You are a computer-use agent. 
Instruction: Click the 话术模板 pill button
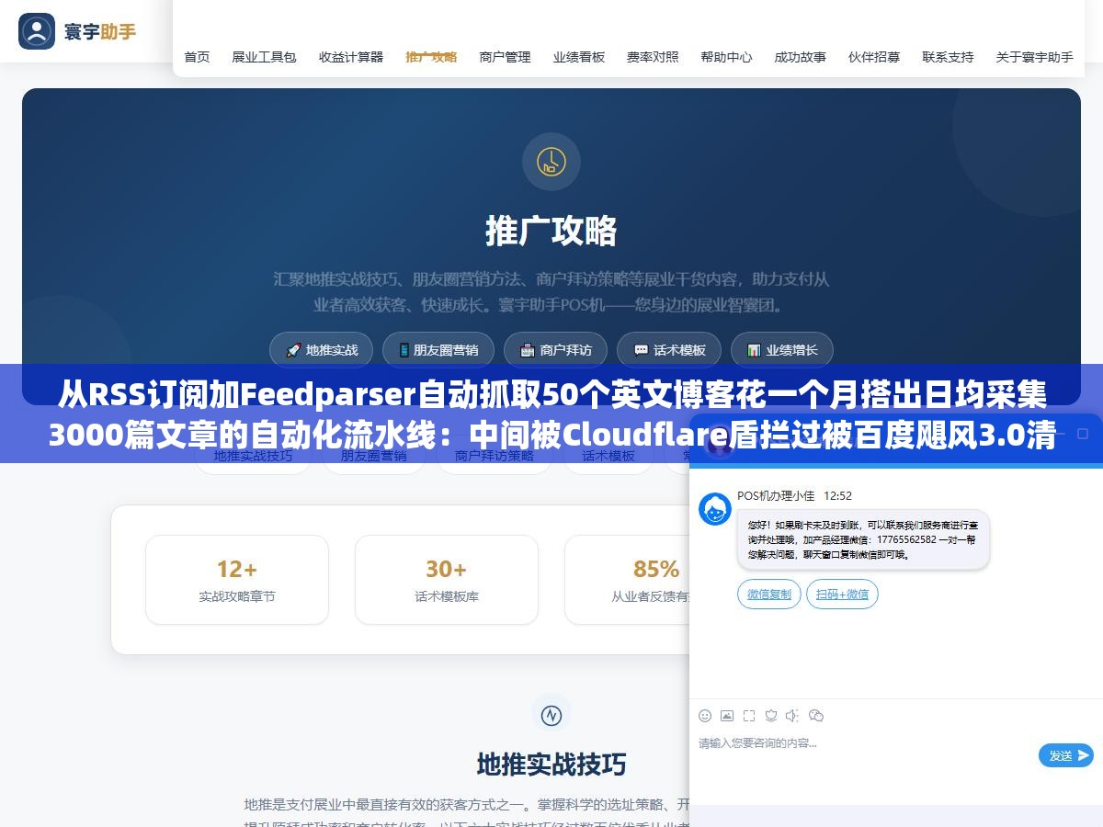point(669,350)
